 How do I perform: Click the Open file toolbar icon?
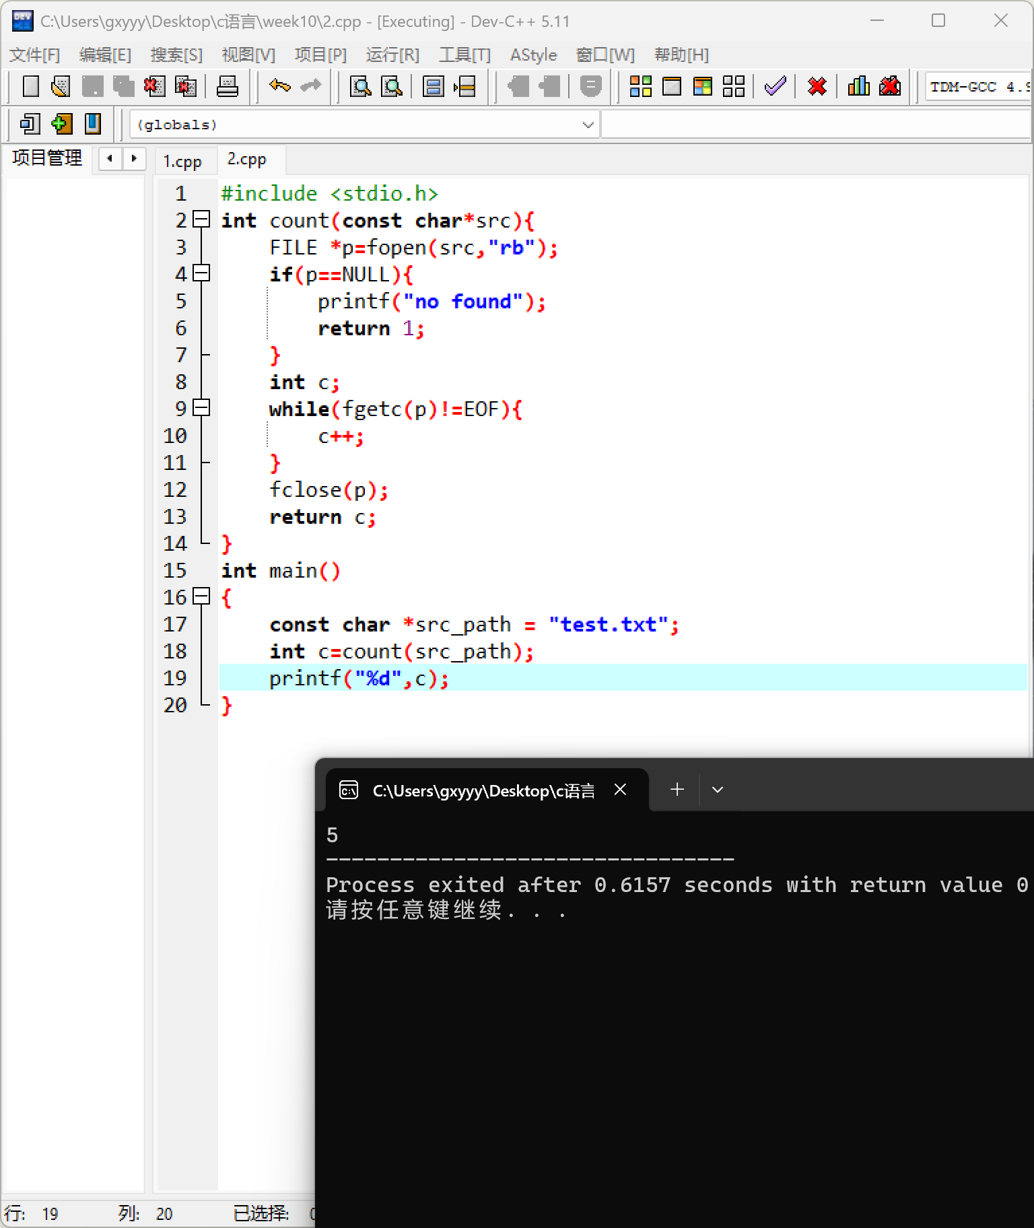pyautogui.click(x=61, y=86)
